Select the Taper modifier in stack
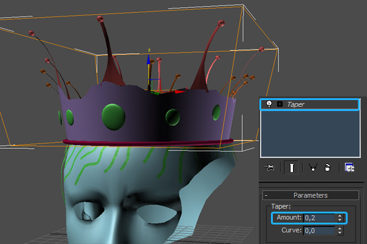The image size is (367, 244). pos(297,104)
